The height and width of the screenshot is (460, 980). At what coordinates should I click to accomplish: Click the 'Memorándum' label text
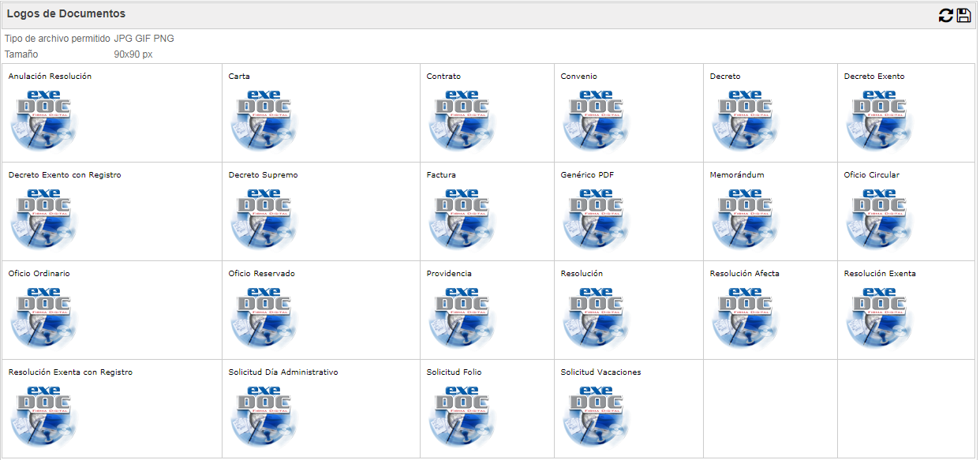click(737, 175)
